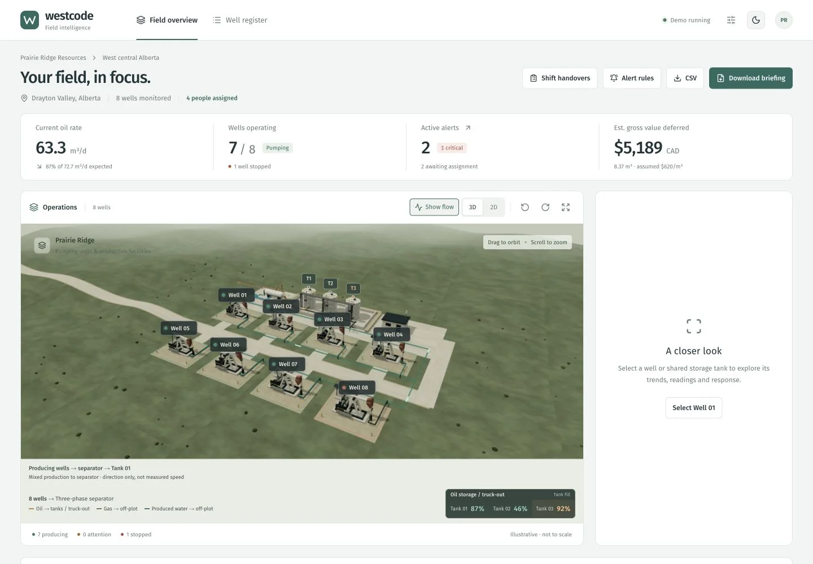Open Alert rules

632,78
